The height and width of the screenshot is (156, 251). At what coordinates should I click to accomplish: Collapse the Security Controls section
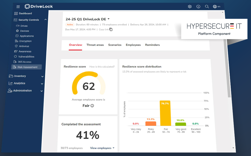click(x=45, y=20)
